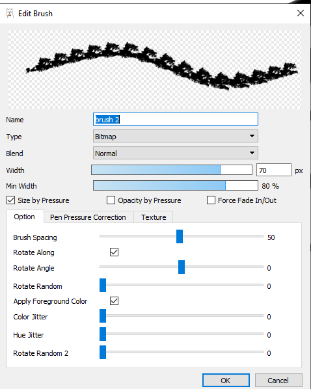Click the Brush Spacing label

(x=35, y=237)
